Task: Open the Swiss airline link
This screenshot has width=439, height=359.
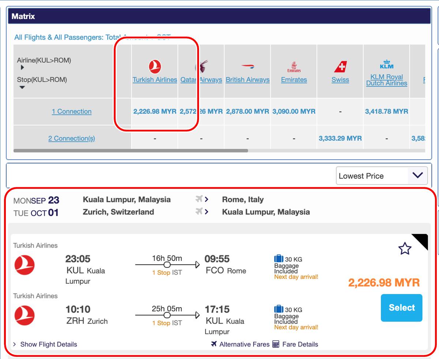Action: [x=340, y=80]
